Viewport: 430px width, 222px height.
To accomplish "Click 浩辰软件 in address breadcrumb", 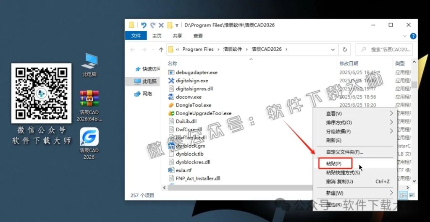I will pos(233,50).
